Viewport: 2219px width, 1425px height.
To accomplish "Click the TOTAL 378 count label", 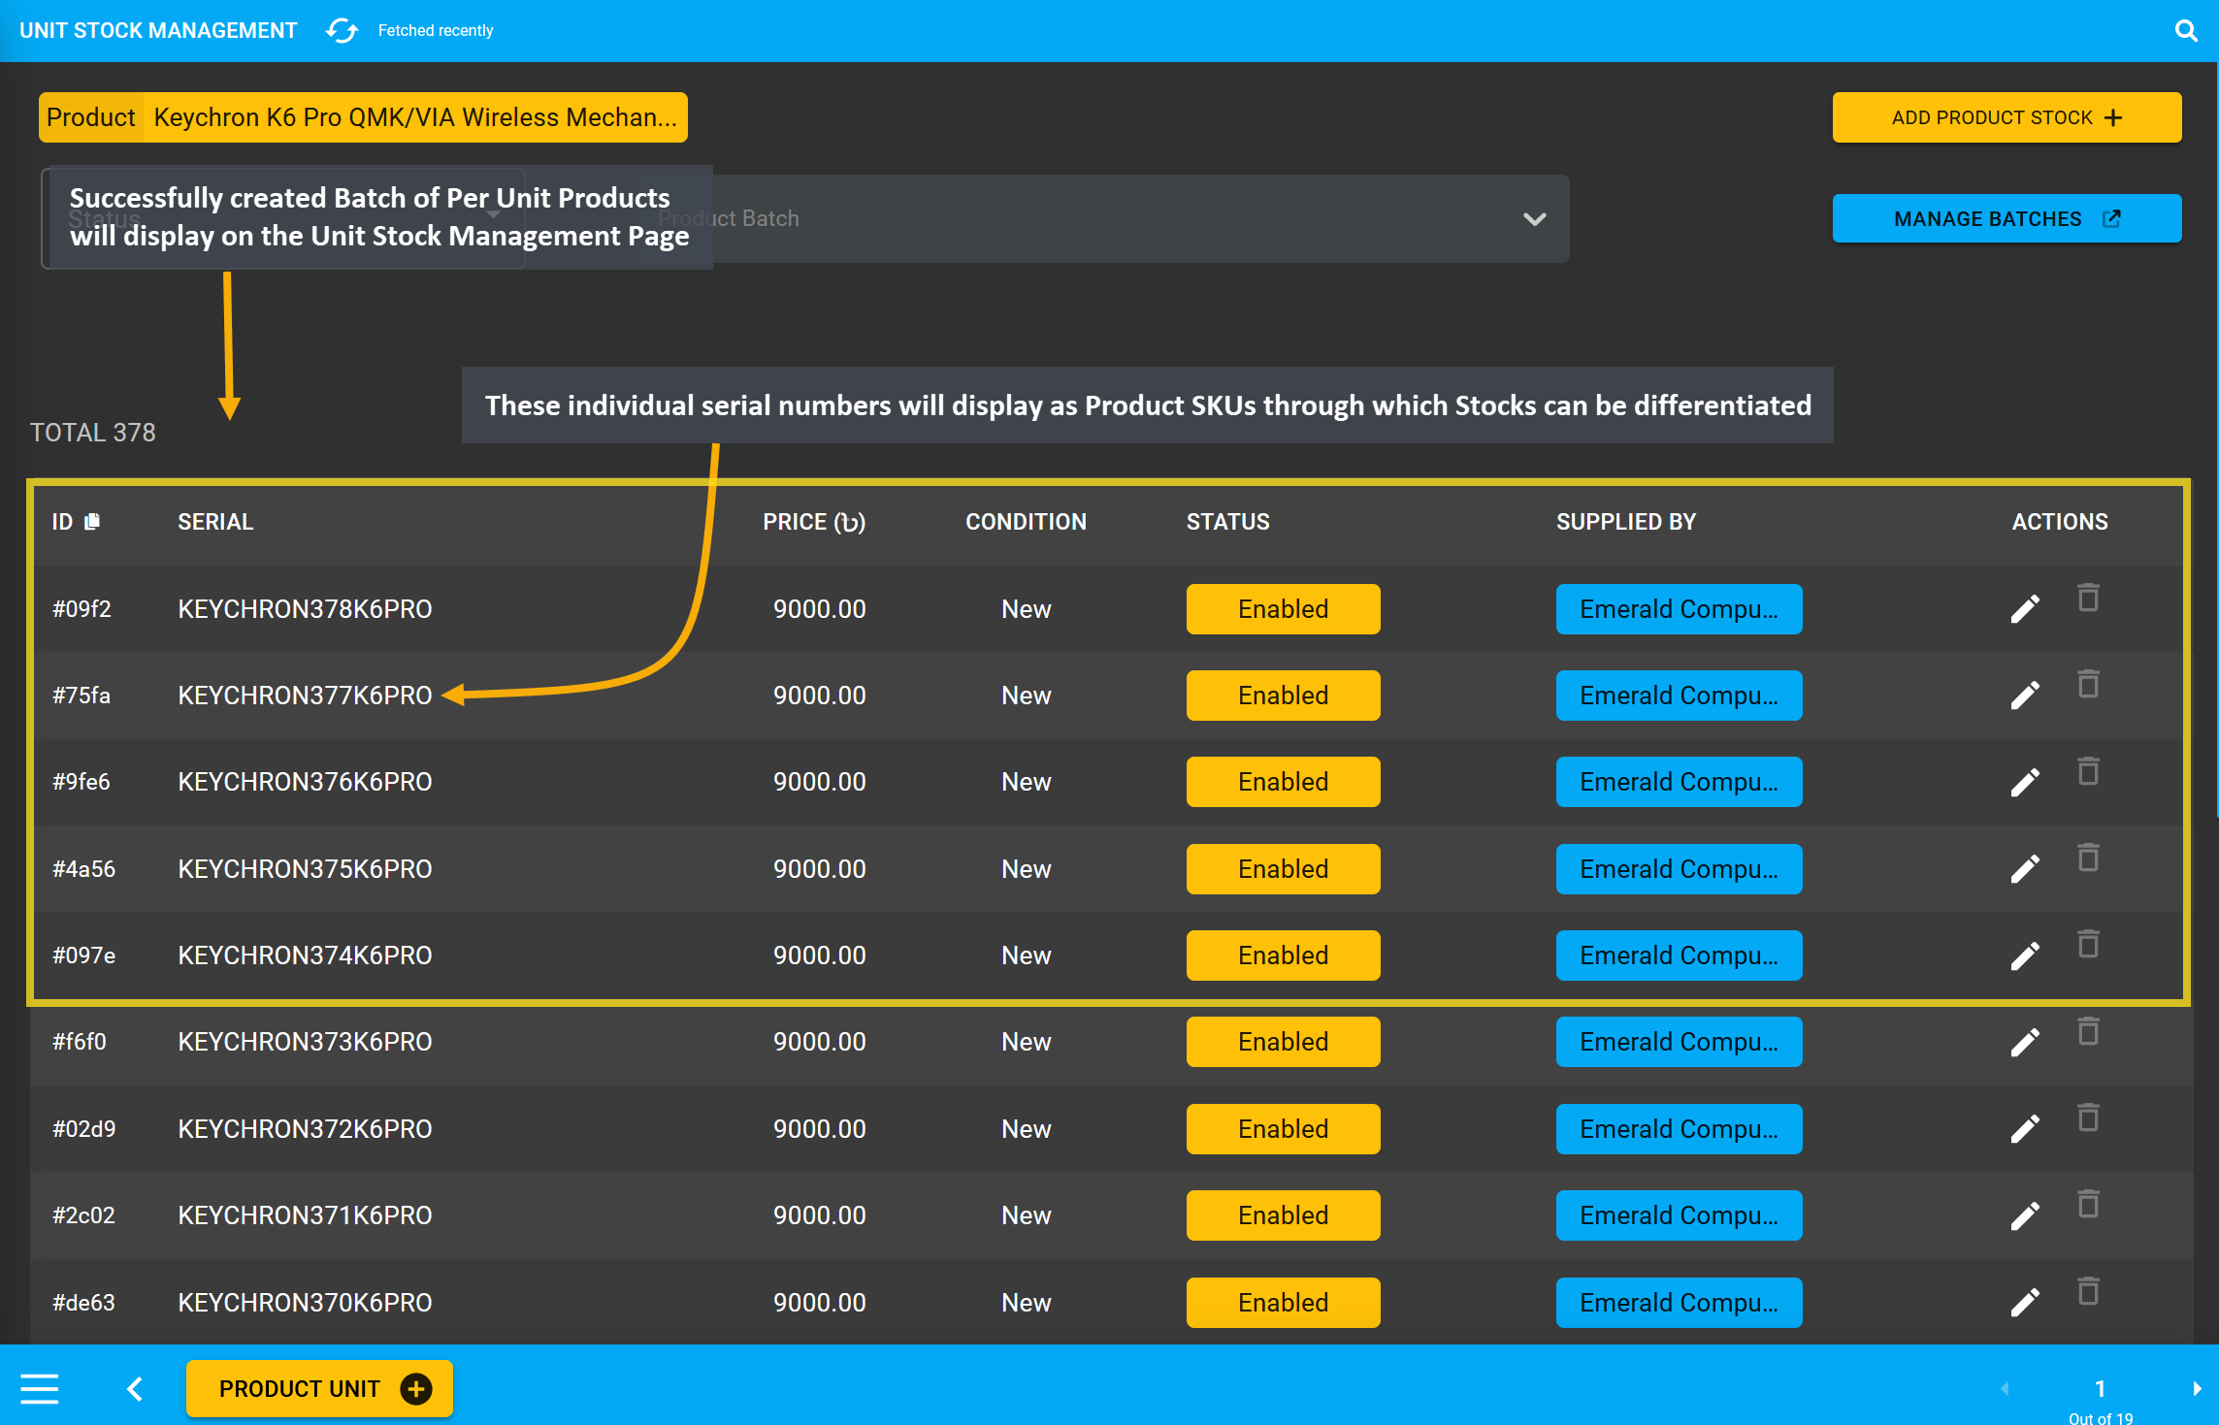I will pos(92,433).
